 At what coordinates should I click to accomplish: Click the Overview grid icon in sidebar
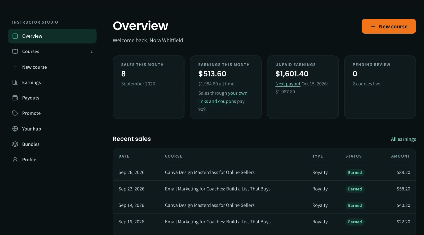tap(15, 36)
